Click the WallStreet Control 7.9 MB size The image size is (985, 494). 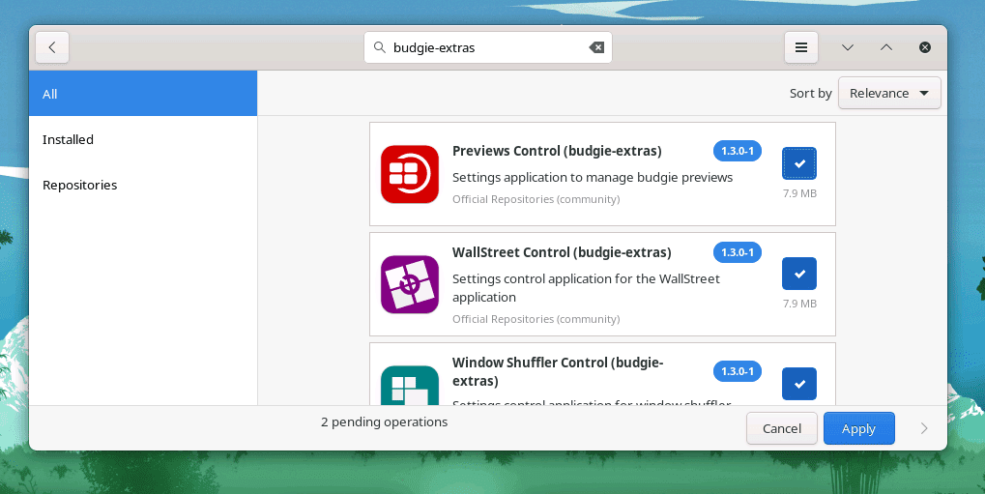tap(799, 303)
